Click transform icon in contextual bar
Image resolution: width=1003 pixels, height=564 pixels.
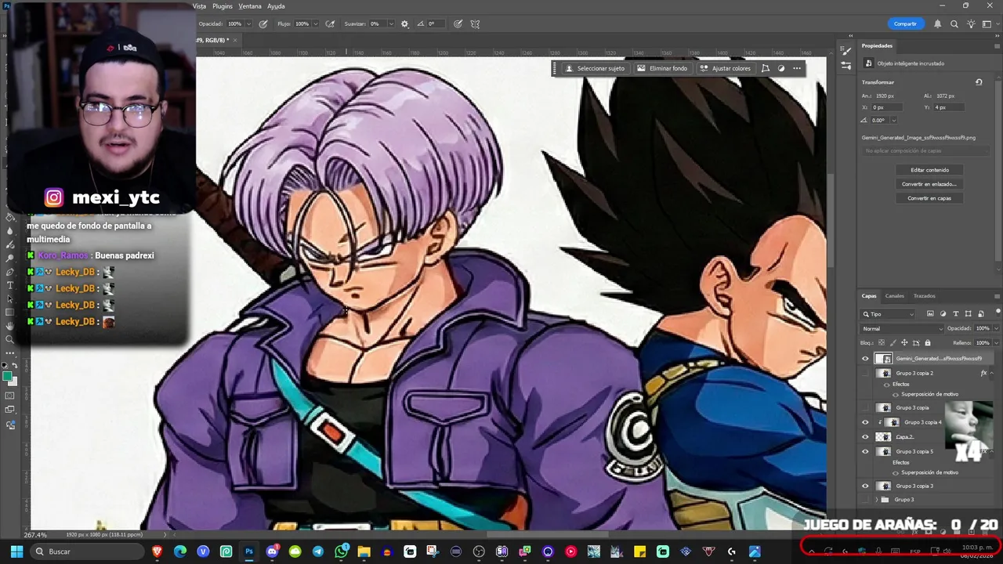pyautogui.click(x=766, y=68)
